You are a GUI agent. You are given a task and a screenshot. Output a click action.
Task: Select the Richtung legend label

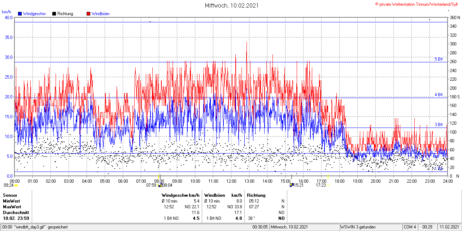click(x=65, y=14)
